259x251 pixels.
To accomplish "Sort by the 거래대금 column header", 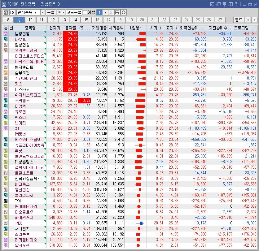I will click(99, 28).
